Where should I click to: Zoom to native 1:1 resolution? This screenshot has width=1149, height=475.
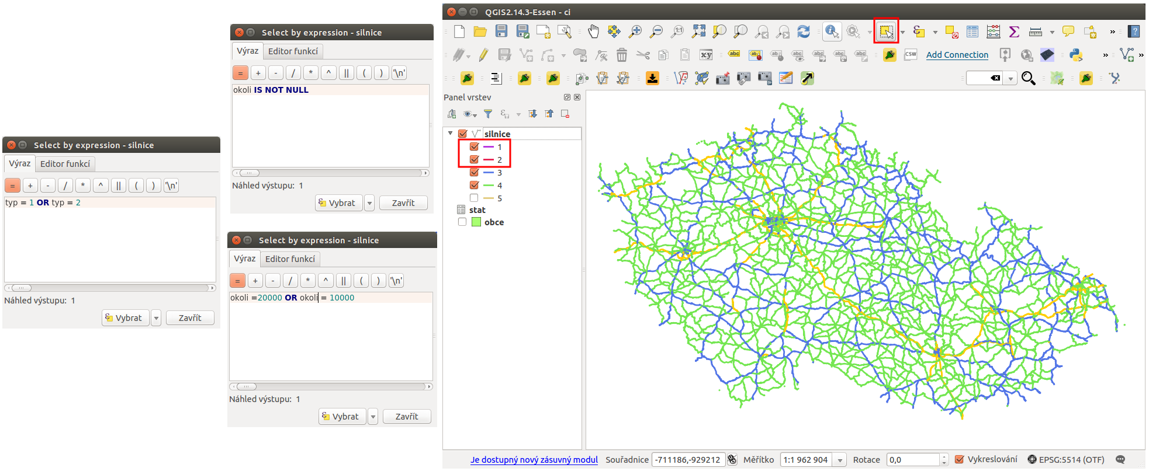pyautogui.click(x=677, y=32)
